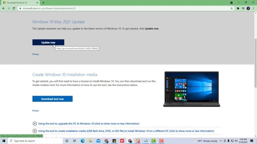Open File Explorer from the taskbar
Viewport: 257px width, 144px height.
[90, 141]
